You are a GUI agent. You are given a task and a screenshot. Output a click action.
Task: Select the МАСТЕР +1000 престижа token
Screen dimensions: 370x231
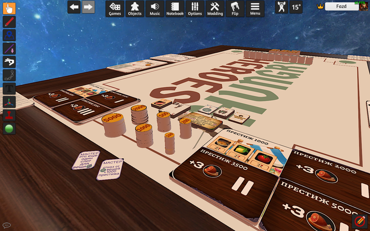[x=110, y=169]
